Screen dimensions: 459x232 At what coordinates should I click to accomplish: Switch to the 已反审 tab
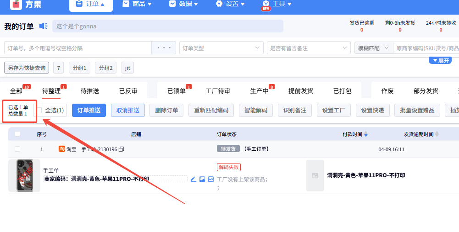pos(128,91)
